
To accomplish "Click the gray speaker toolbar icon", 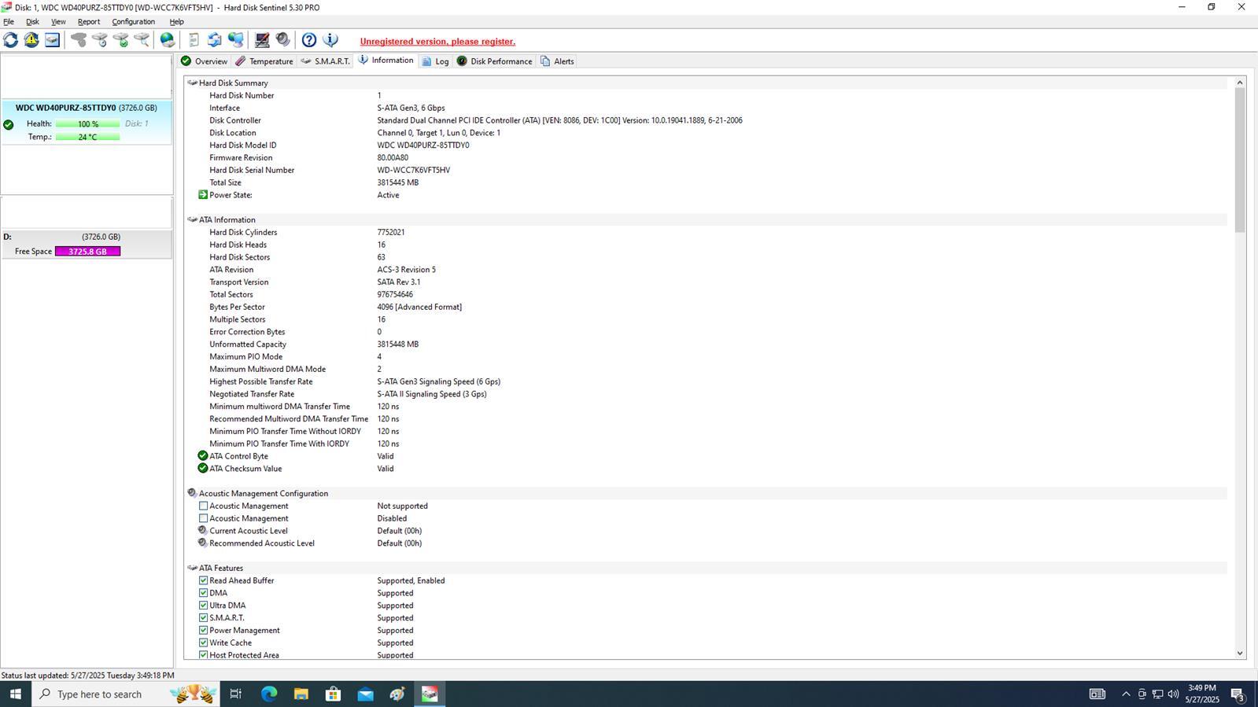I will coord(283,40).
